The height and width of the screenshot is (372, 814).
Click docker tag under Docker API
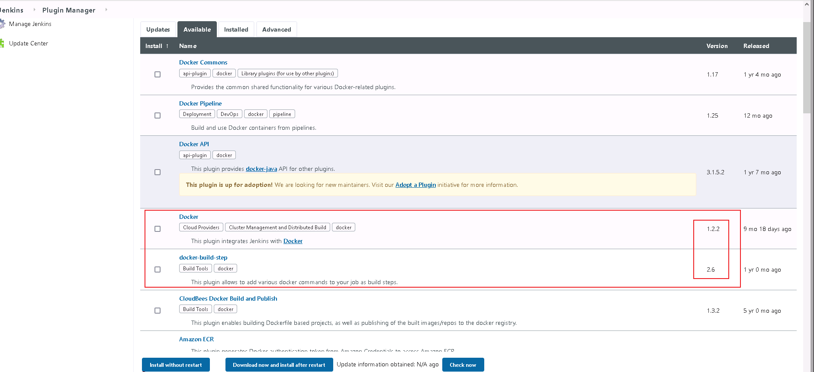pyautogui.click(x=224, y=155)
